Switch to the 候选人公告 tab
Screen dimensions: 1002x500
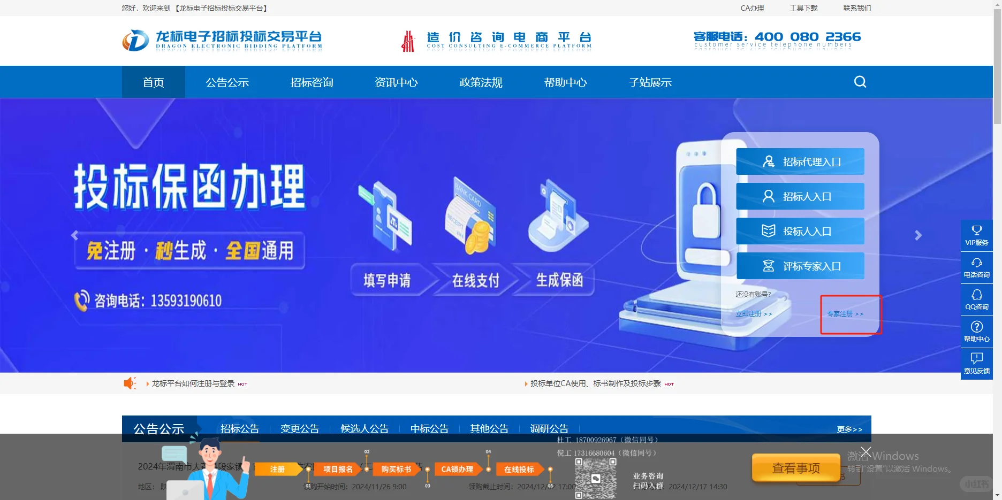coord(365,428)
